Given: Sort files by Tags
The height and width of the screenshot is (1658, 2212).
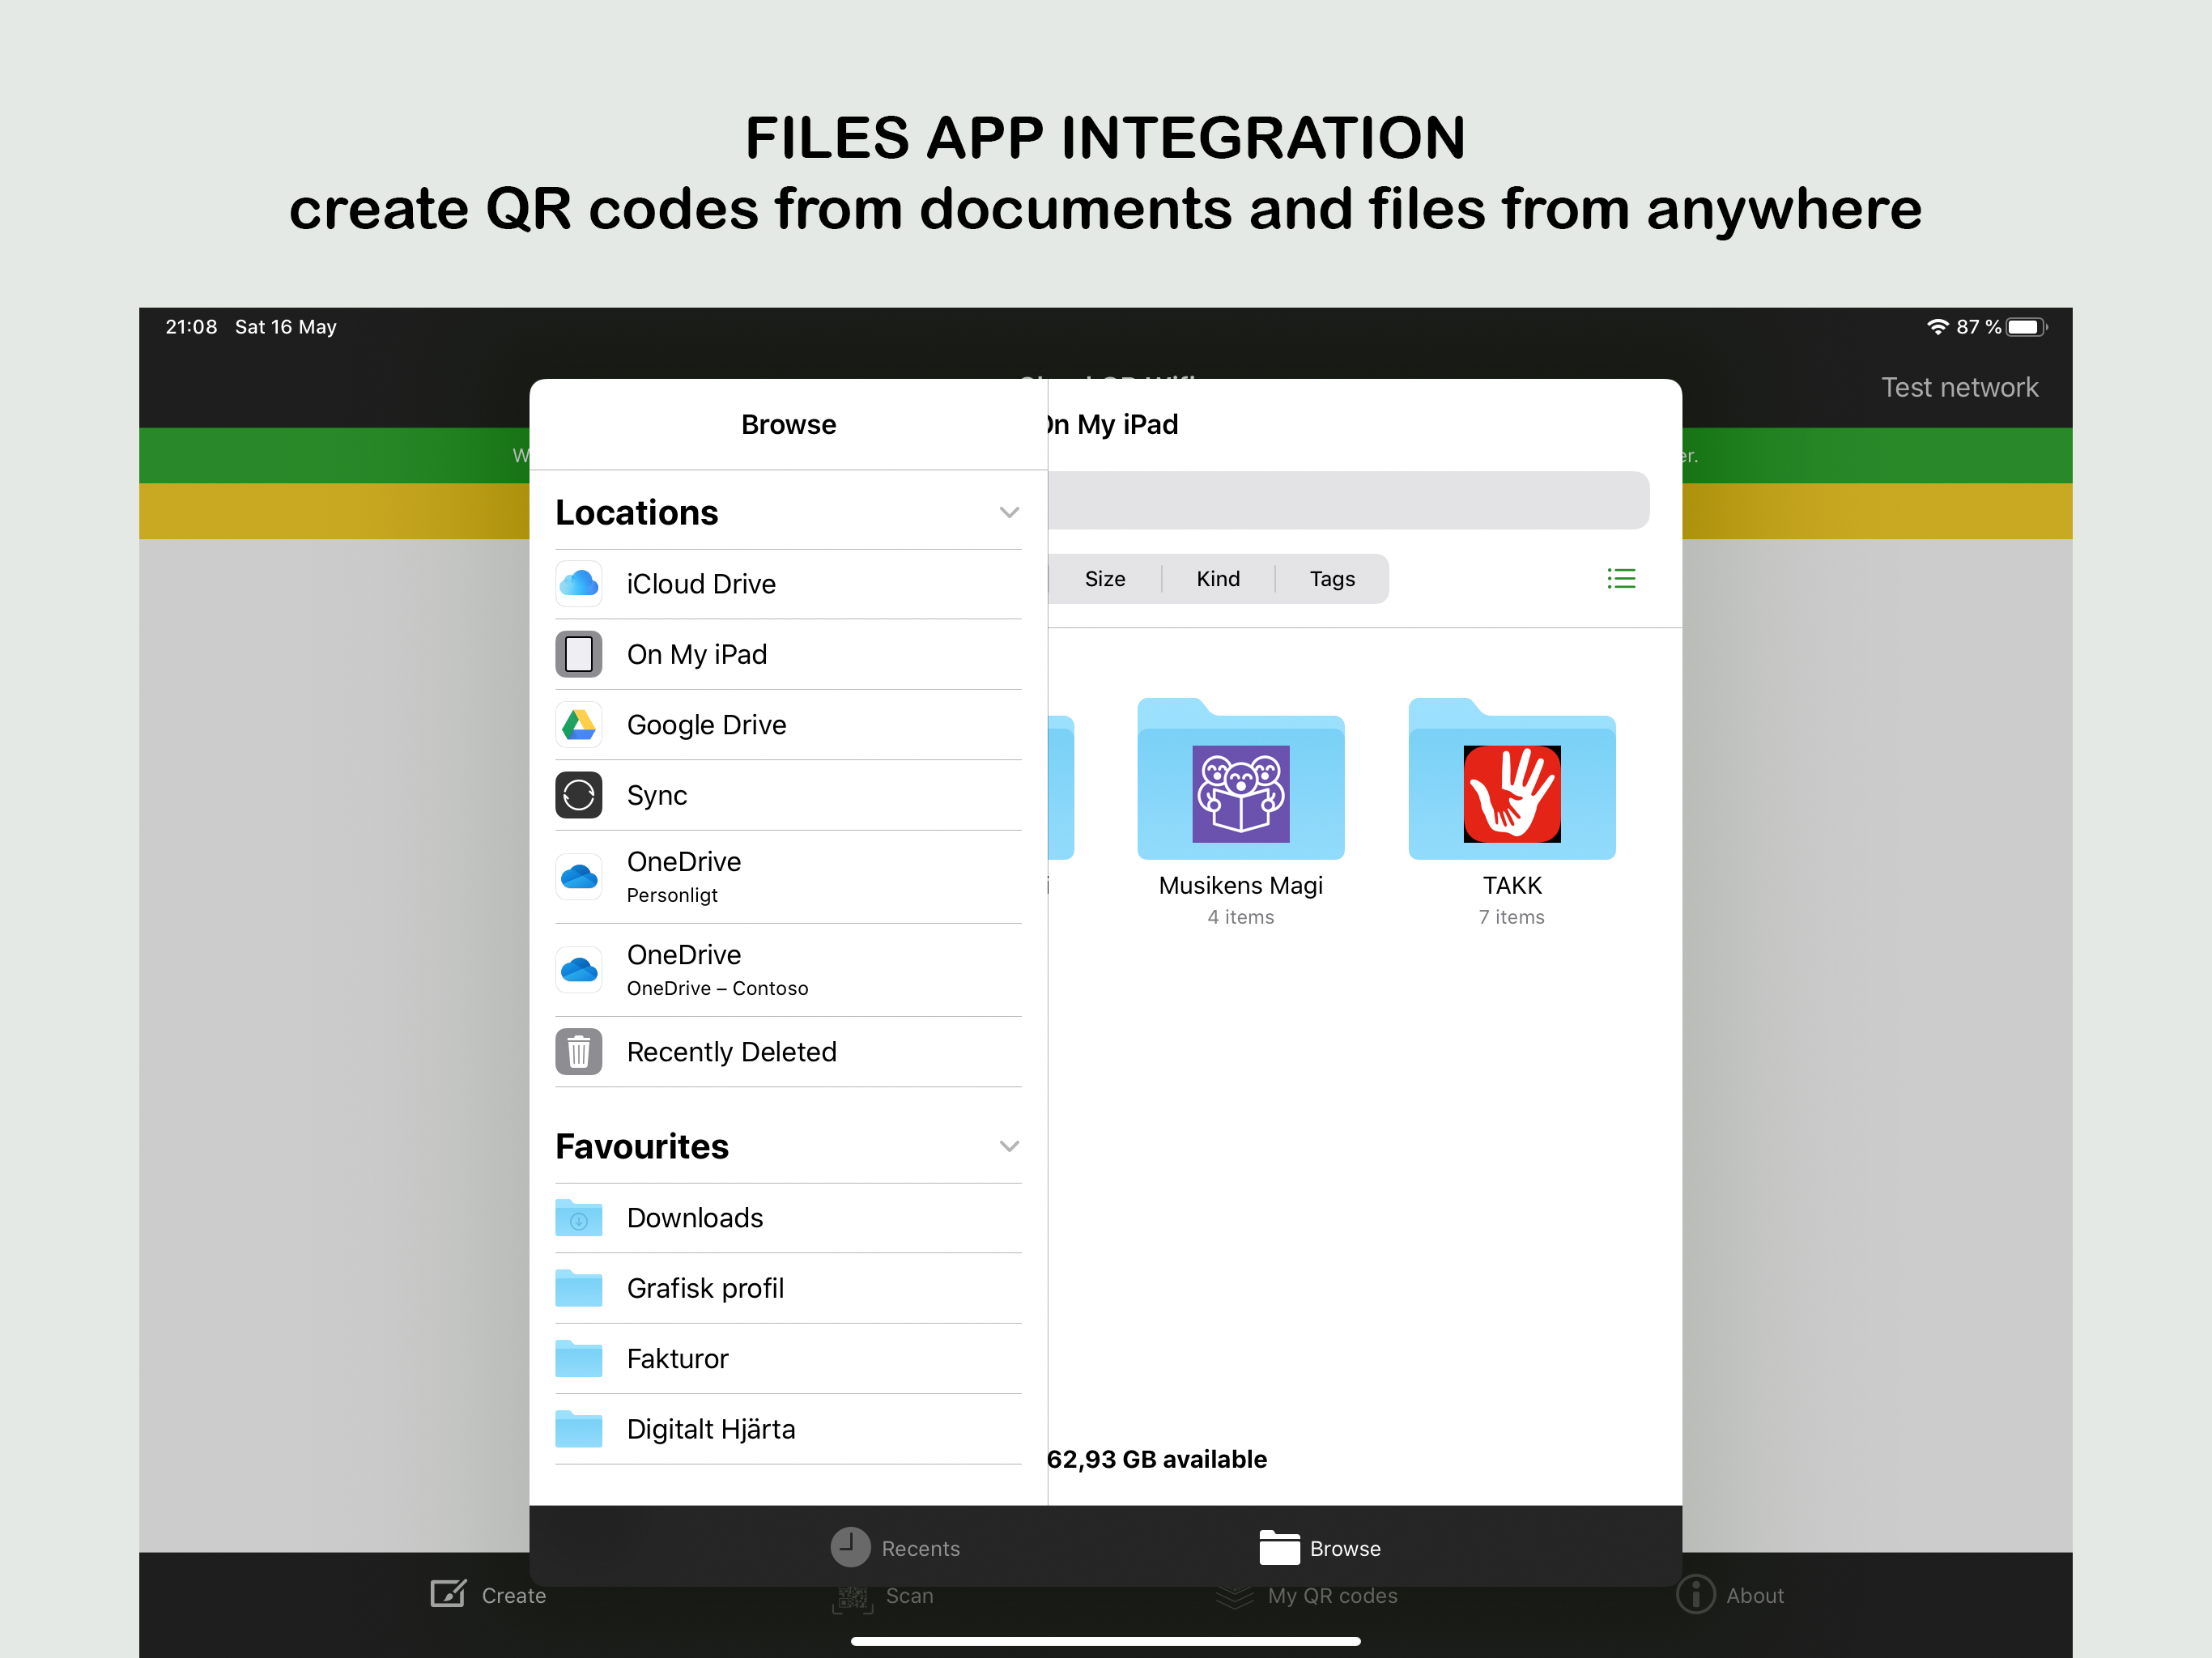Looking at the screenshot, I should pyautogui.click(x=1332, y=579).
